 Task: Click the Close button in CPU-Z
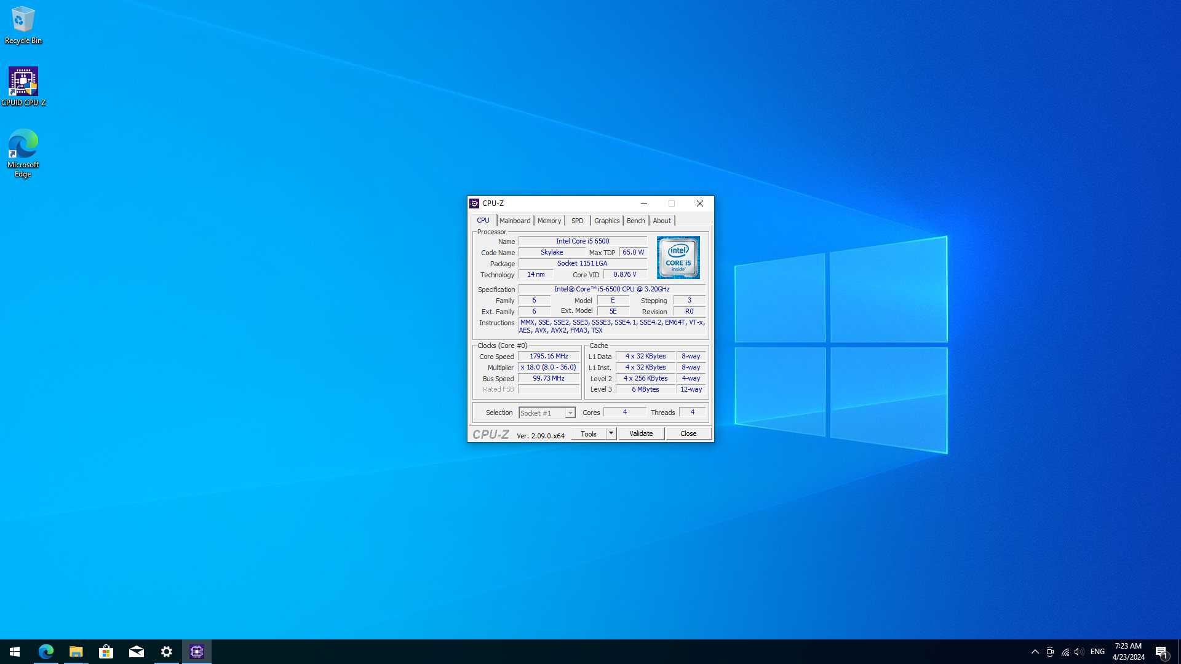pyautogui.click(x=688, y=433)
